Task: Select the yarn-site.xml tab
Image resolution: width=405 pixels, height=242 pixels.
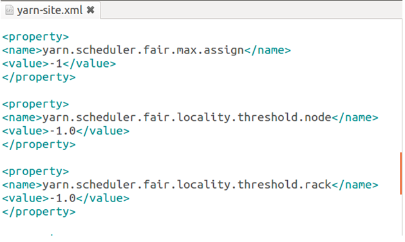Action: 50,10
